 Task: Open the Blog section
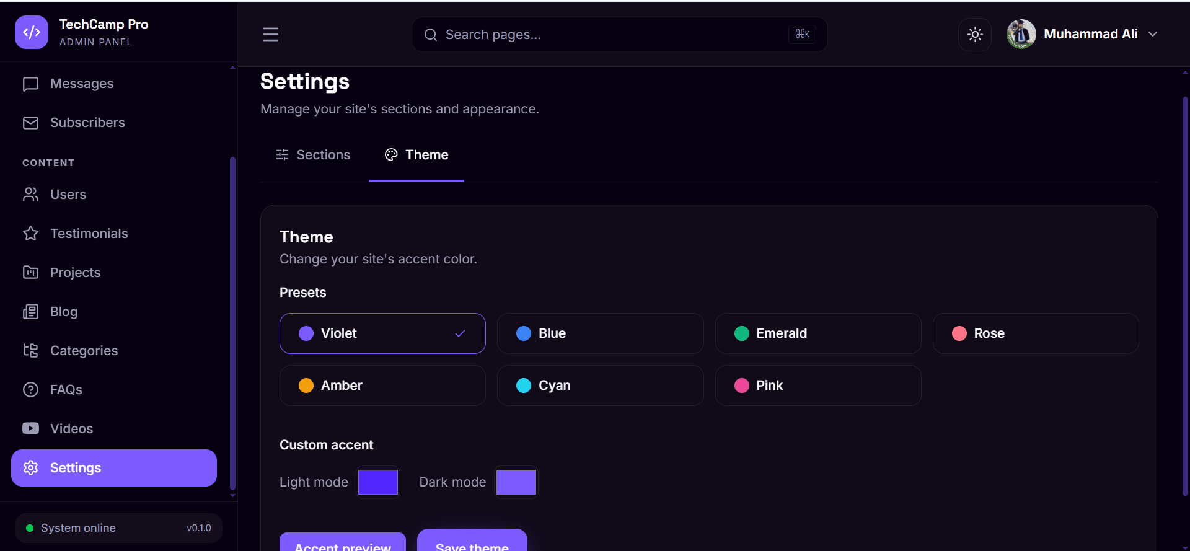tap(114, 312)
